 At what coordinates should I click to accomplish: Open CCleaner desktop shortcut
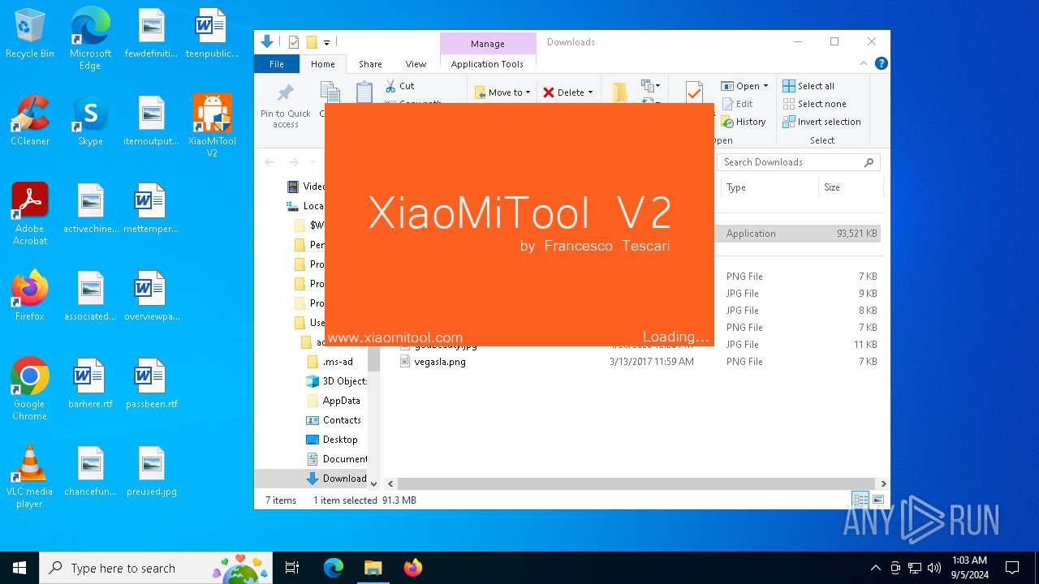pos(30,121)
